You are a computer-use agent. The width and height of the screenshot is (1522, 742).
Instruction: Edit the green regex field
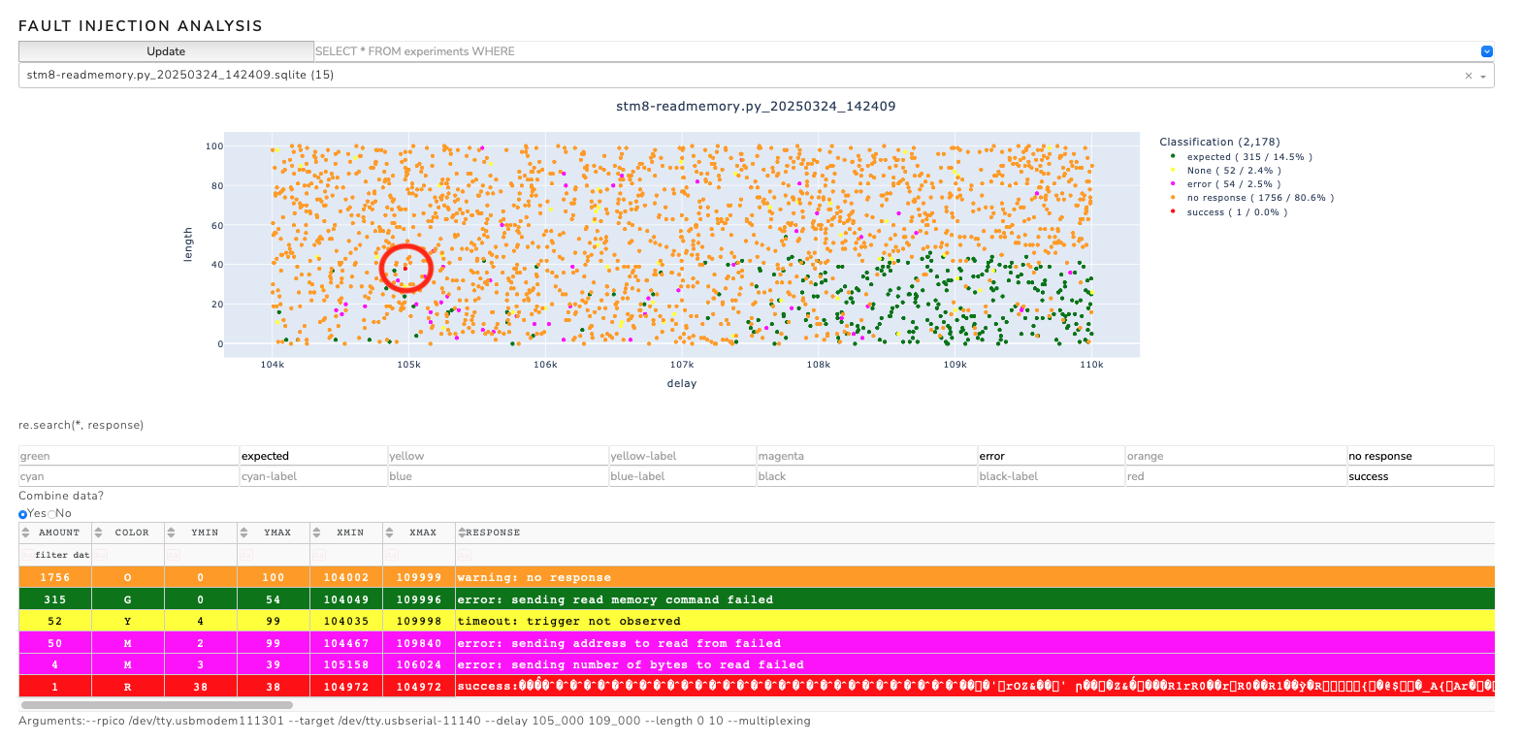(129, 456)
